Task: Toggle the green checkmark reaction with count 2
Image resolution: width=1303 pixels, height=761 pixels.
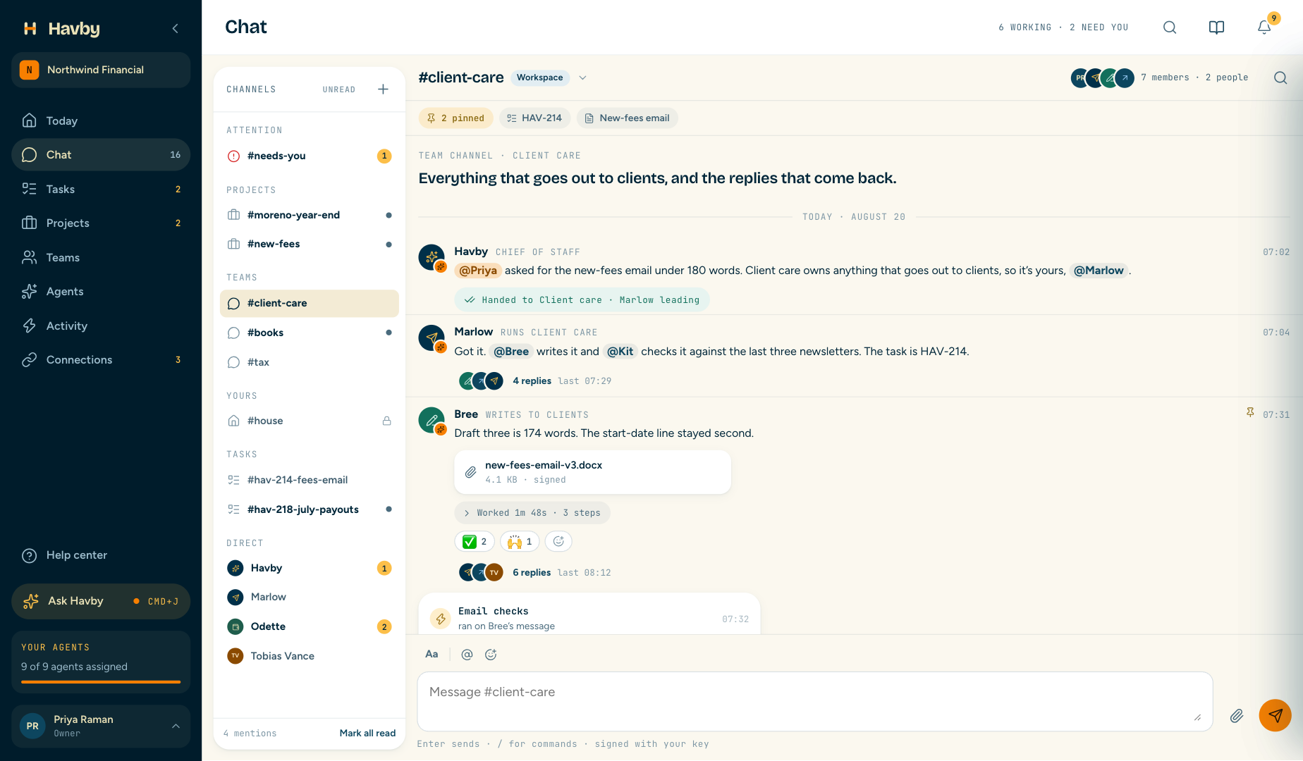Action: pyautogui.click(x=475, y=541)
